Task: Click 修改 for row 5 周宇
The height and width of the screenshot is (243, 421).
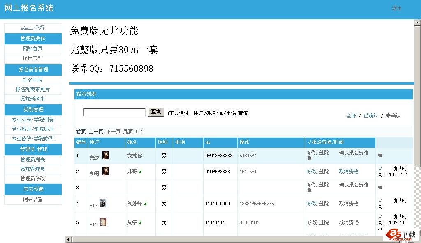Action: (312, 222)
